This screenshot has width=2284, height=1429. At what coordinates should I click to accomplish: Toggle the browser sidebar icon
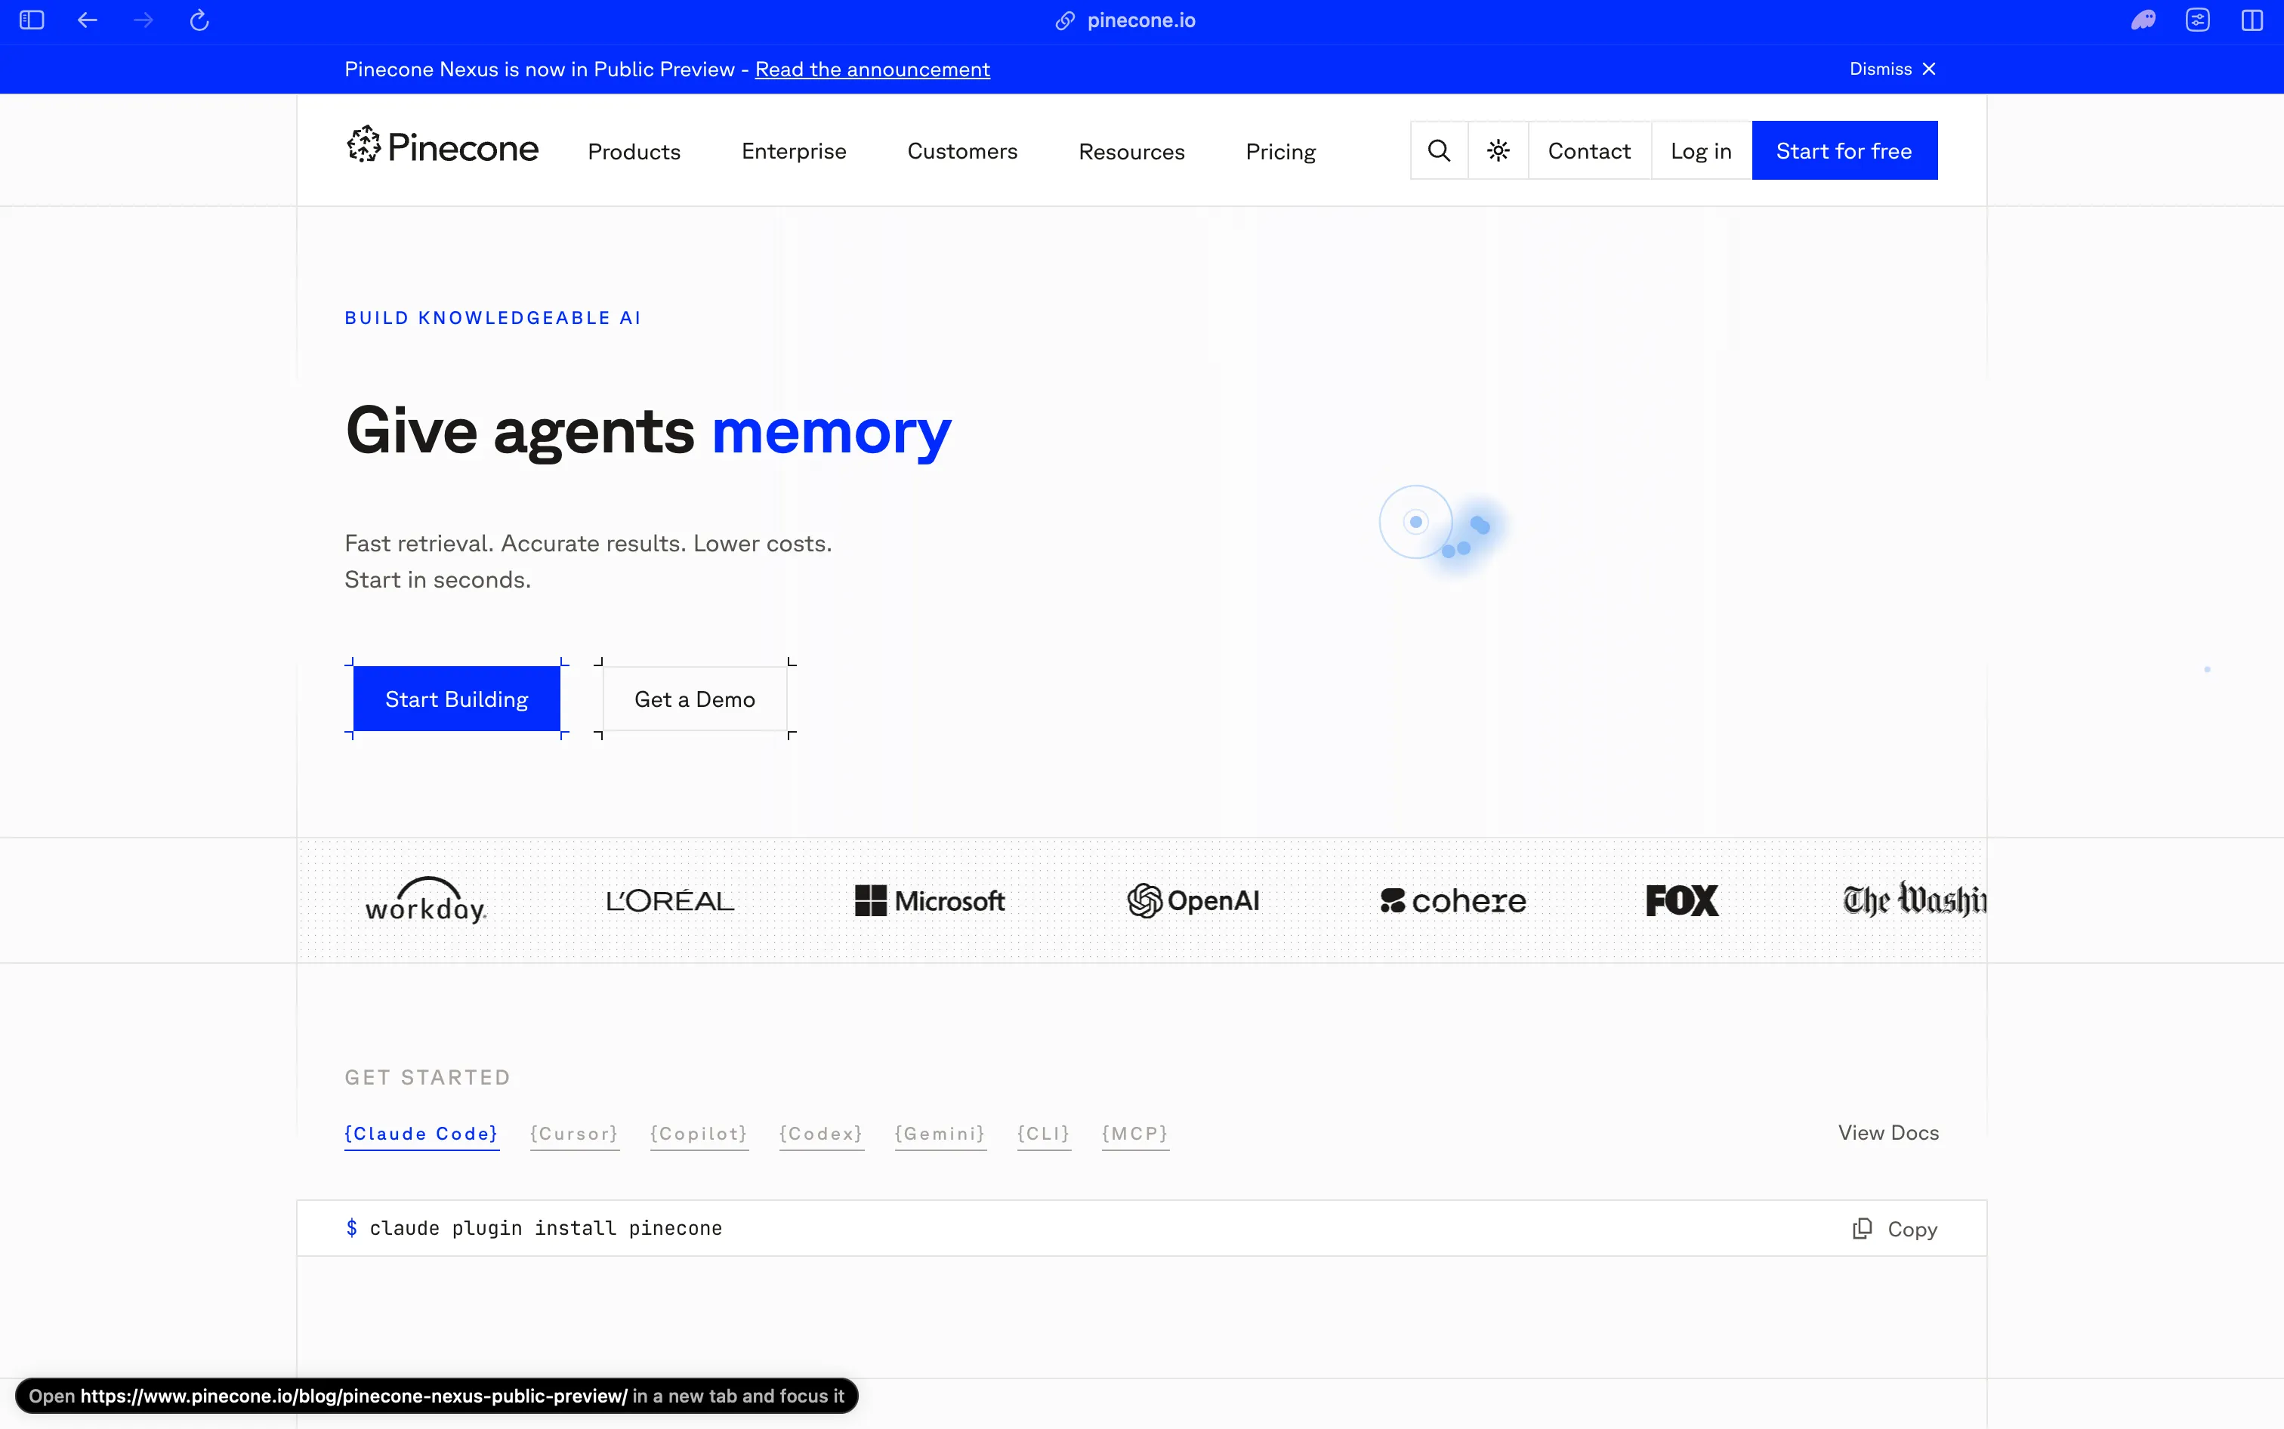pyautogui.click(x=32, y=20)
